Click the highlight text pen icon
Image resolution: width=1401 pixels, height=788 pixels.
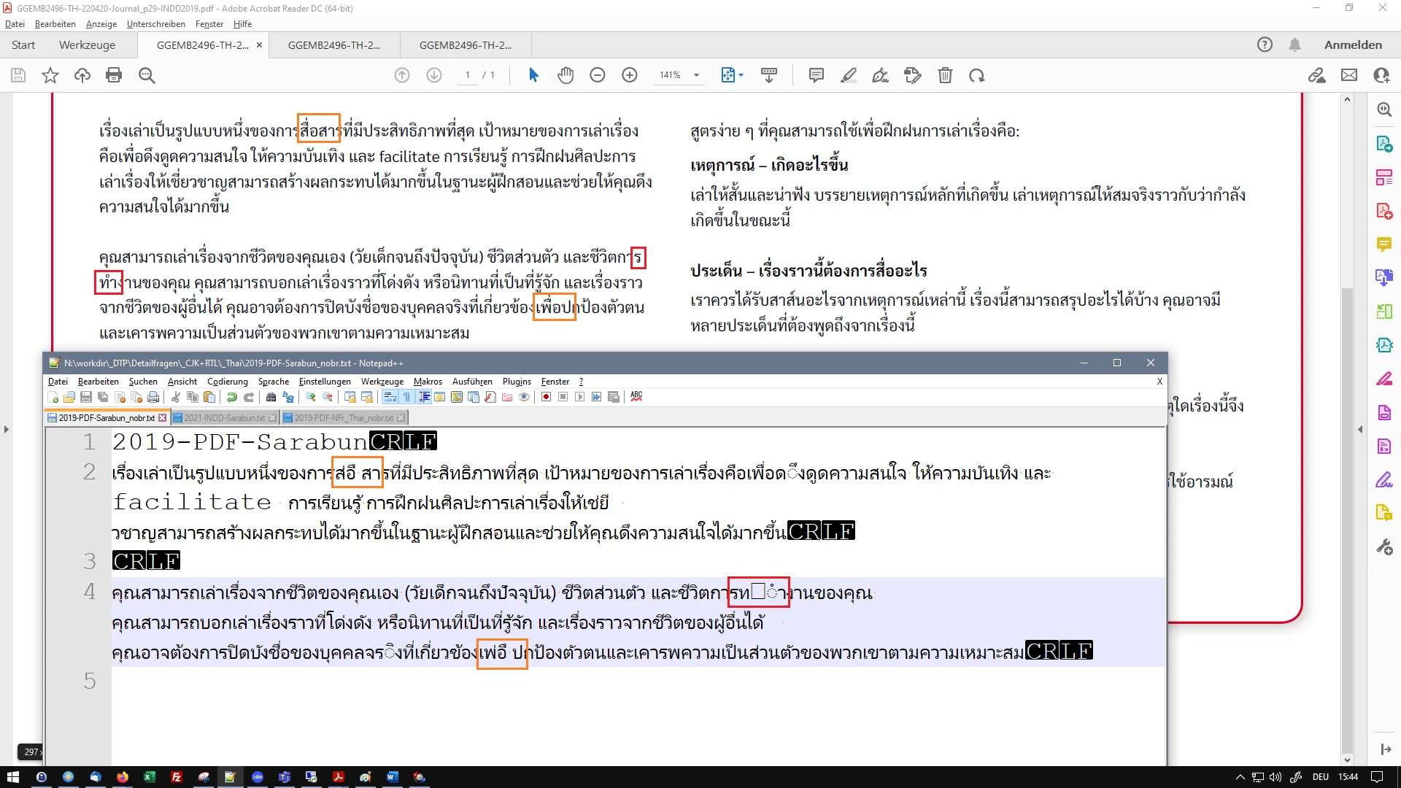(848, 75)
